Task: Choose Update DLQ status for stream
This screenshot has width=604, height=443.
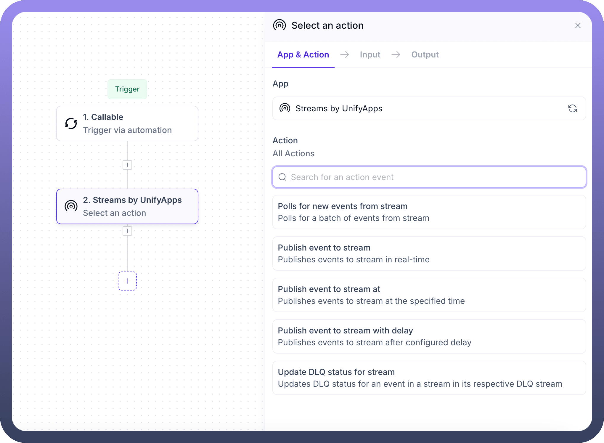Action: click(429, 378)
